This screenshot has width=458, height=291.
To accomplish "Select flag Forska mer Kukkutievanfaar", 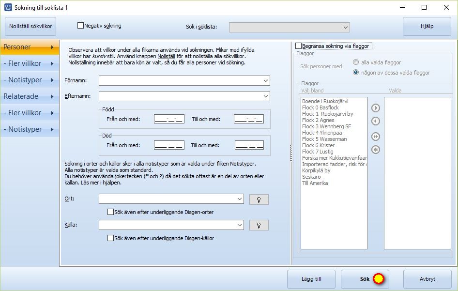I will tap(335, 158).
